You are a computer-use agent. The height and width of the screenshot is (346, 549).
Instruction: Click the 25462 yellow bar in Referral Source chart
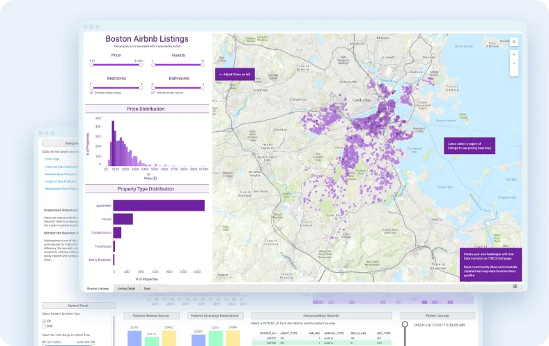click(x=169, y=338)
